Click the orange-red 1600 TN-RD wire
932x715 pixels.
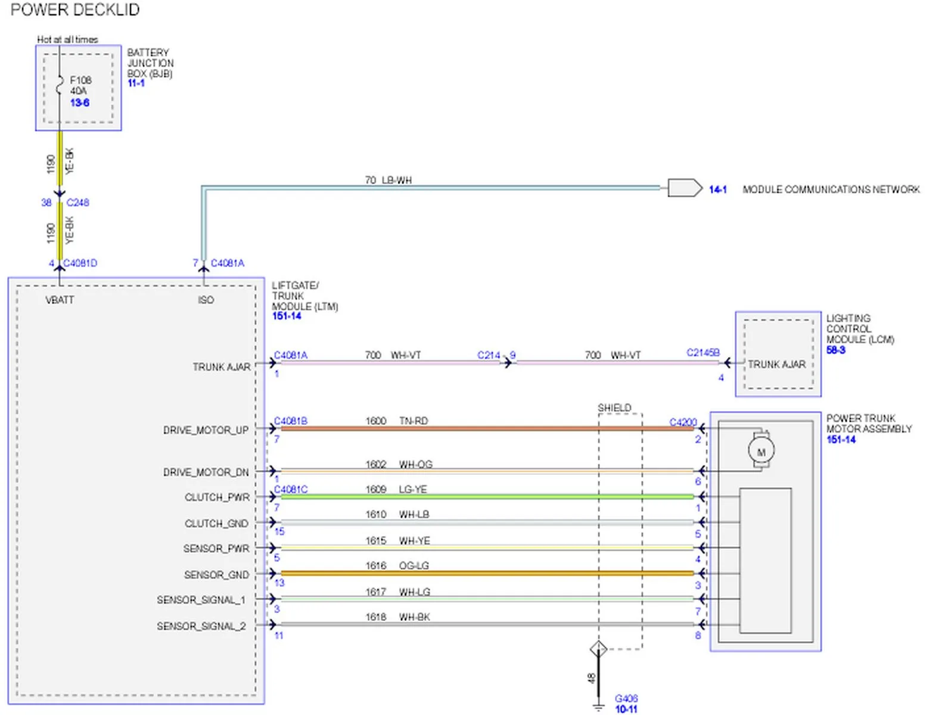[x=487, y=428]
